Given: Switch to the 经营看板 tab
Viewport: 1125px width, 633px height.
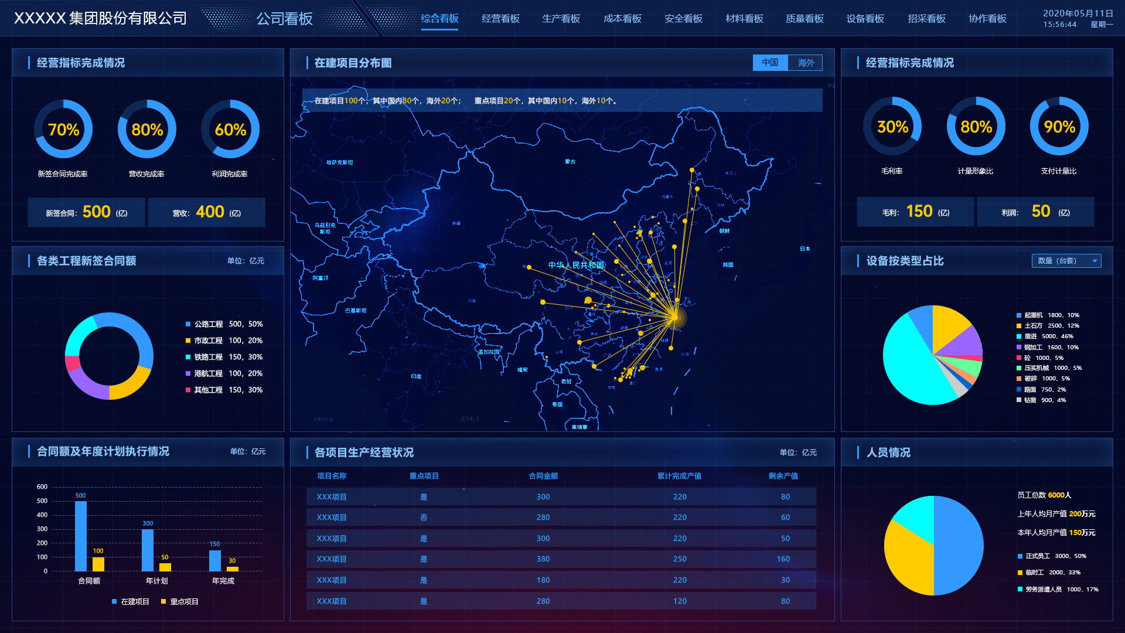Looking at the screenshot, I should (500, 19).
